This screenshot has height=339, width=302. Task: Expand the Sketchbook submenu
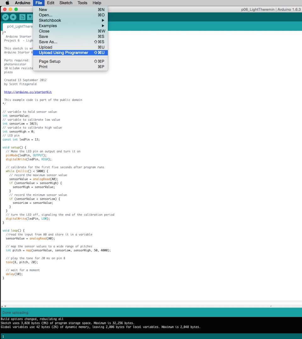pos(70,20)
